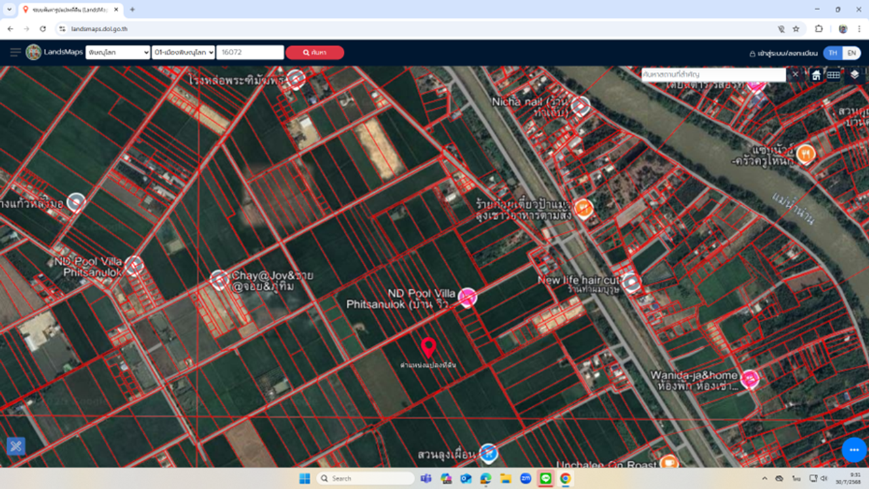Click the ND Pool Villa pink lodging marker
Viewport: 869px width, 489px height.
tap(467, 297)
